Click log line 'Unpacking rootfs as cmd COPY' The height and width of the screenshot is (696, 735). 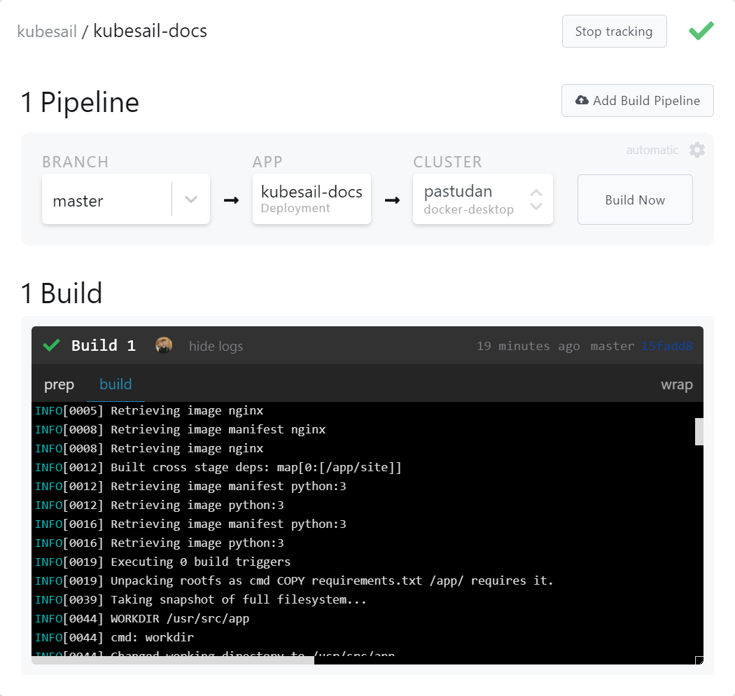(294, 580)
